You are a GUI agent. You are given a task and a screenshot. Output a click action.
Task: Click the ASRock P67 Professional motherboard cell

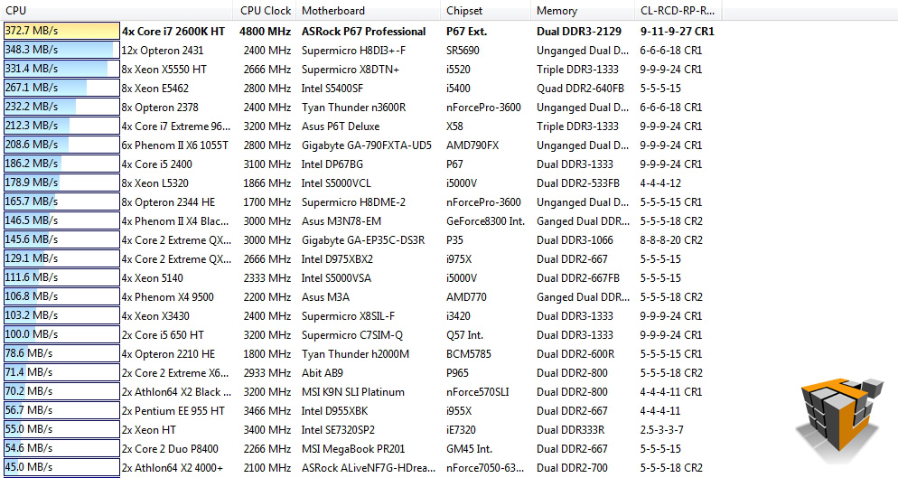coord(364,32)
